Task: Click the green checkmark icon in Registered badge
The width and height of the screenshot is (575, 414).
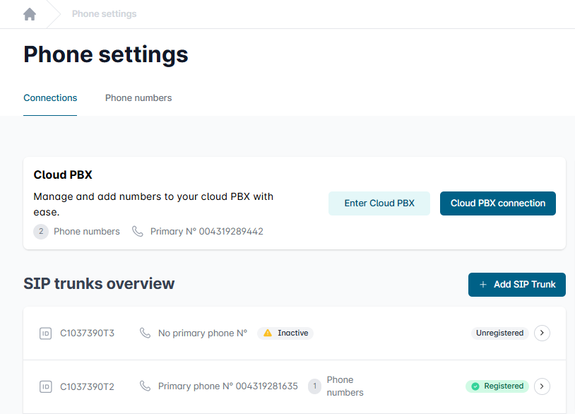Action: 475,386
